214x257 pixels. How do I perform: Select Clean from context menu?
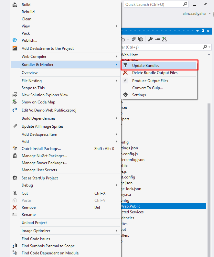pyautogui.click(x=27, y=19)
